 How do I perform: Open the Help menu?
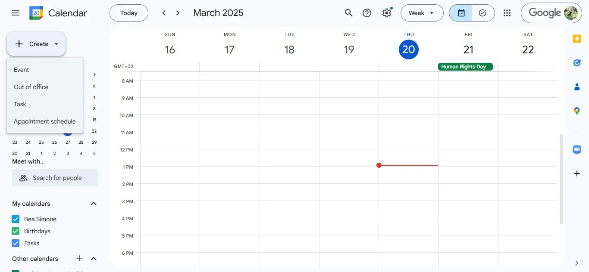click(367, 13)
